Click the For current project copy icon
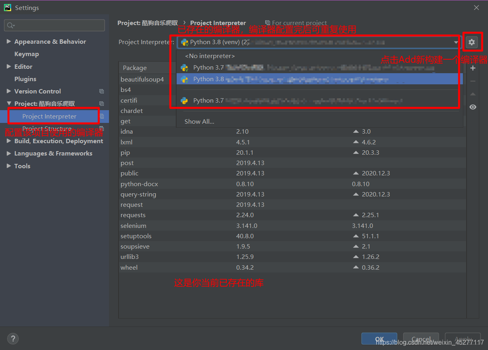The height and width of the screenshot is (350, 488). (x=268, y=23)
